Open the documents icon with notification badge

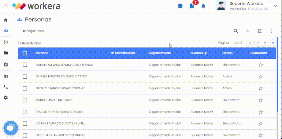point(192,6)
